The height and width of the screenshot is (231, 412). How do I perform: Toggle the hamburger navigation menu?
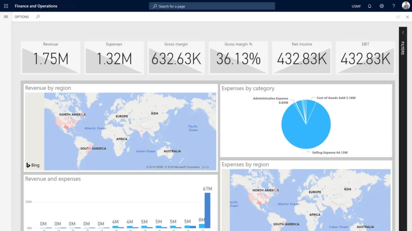pyautogui.click(x=6, y=17)
